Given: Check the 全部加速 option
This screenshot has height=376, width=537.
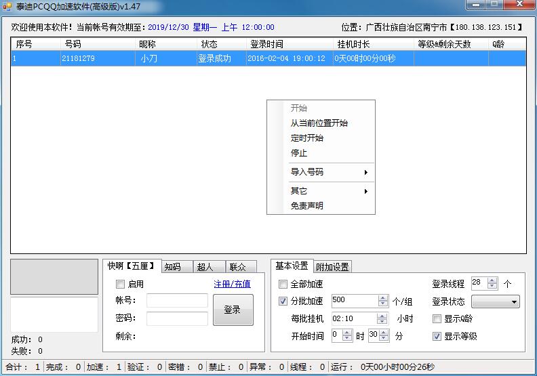Looking at the screenshot, I should 283,284.
